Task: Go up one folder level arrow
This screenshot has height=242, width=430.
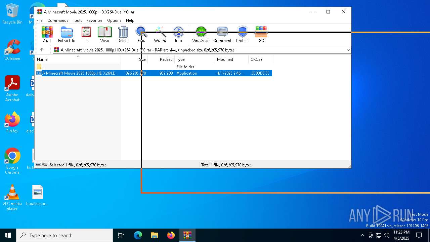Action: [42, 50]
